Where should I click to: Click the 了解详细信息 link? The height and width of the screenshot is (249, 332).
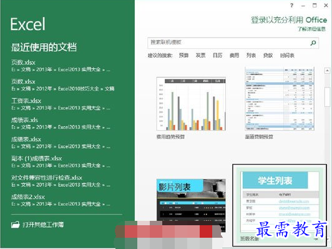tap(311, 29)
